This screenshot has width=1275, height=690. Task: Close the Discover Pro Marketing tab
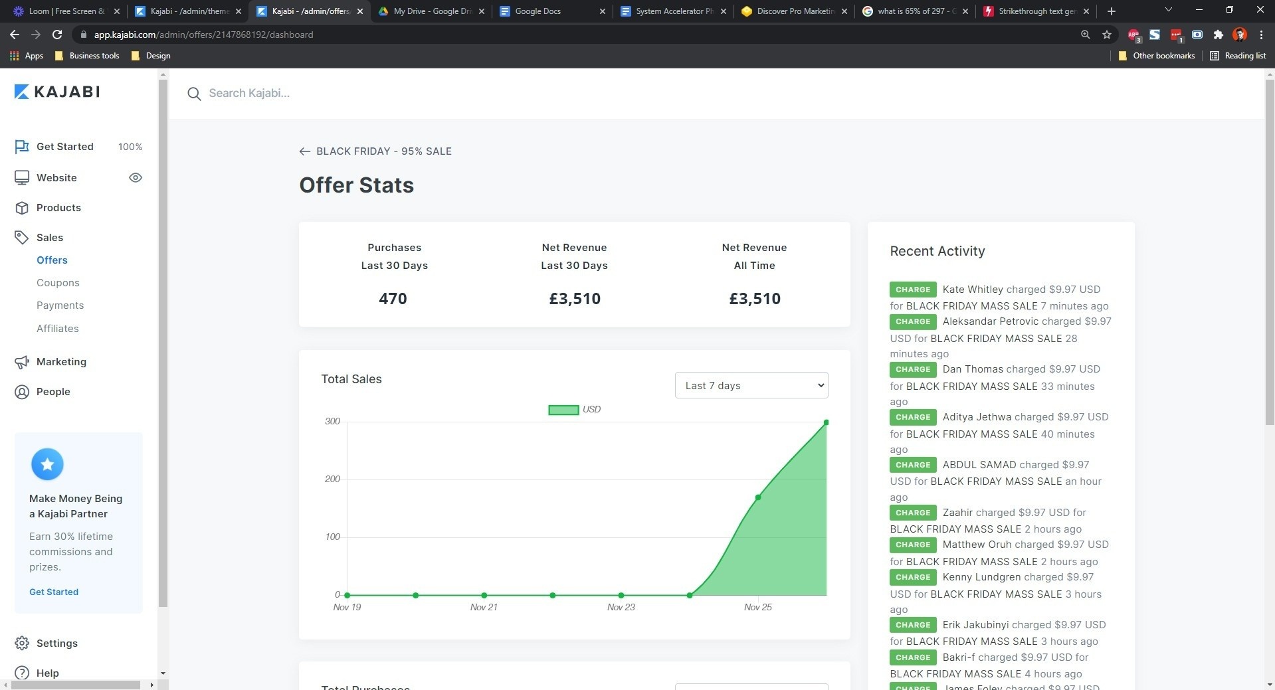click(844, 11)
